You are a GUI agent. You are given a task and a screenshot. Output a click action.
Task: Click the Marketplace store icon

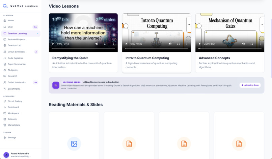pos(5,125)
